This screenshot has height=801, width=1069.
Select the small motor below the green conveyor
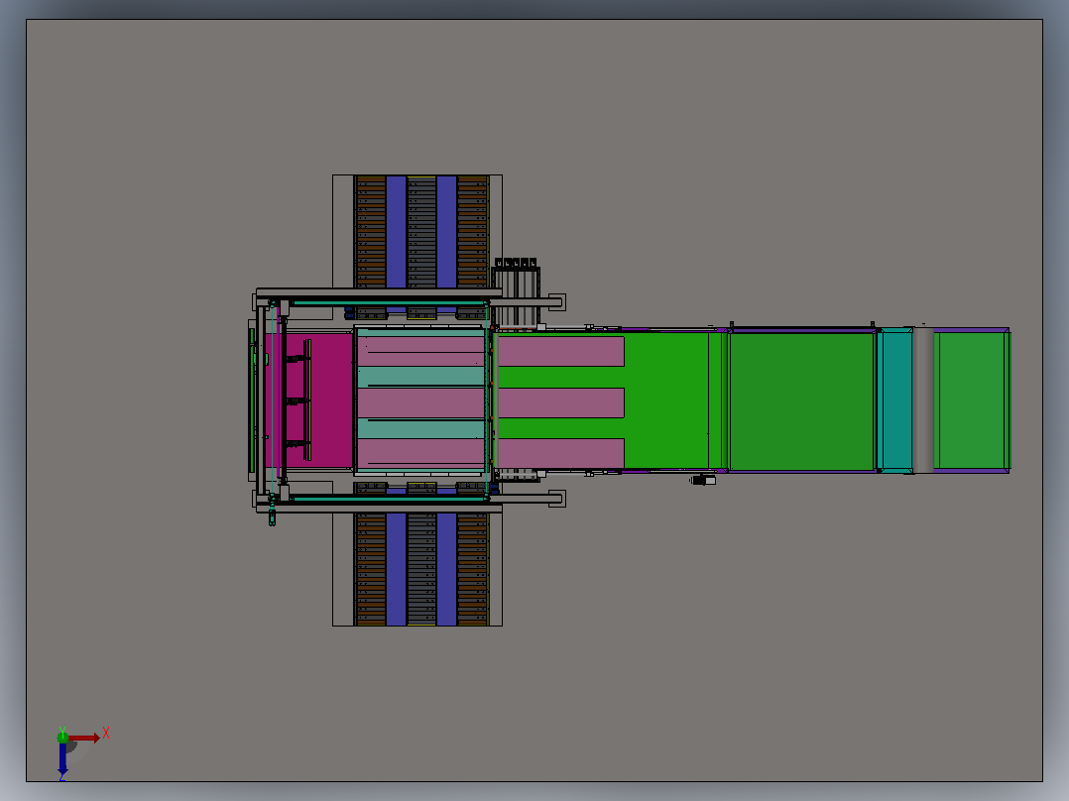(703, 480)
